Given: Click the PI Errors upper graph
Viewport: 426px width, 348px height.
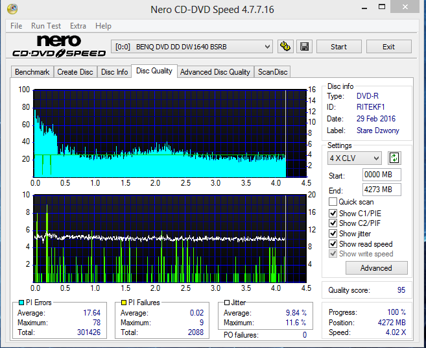Looking at the screenshot, I should (x=170, y=133).
